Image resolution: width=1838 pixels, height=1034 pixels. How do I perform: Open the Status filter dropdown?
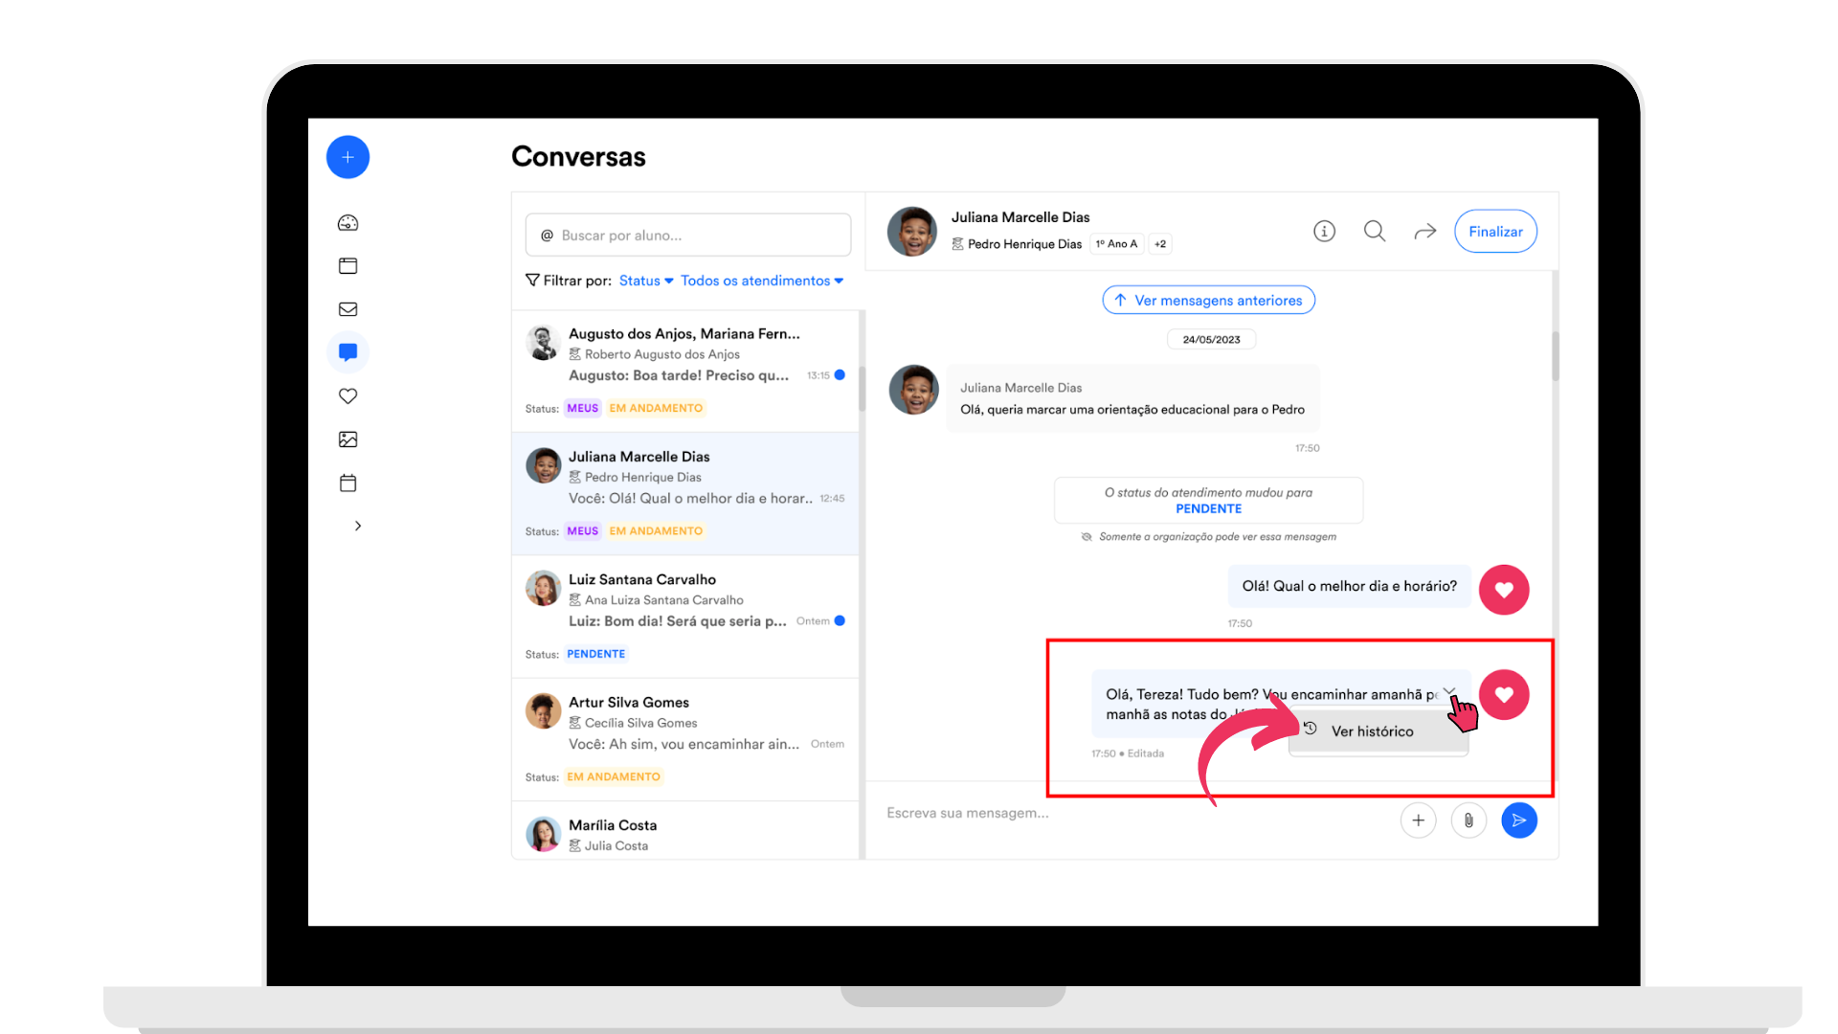(646, 281)
